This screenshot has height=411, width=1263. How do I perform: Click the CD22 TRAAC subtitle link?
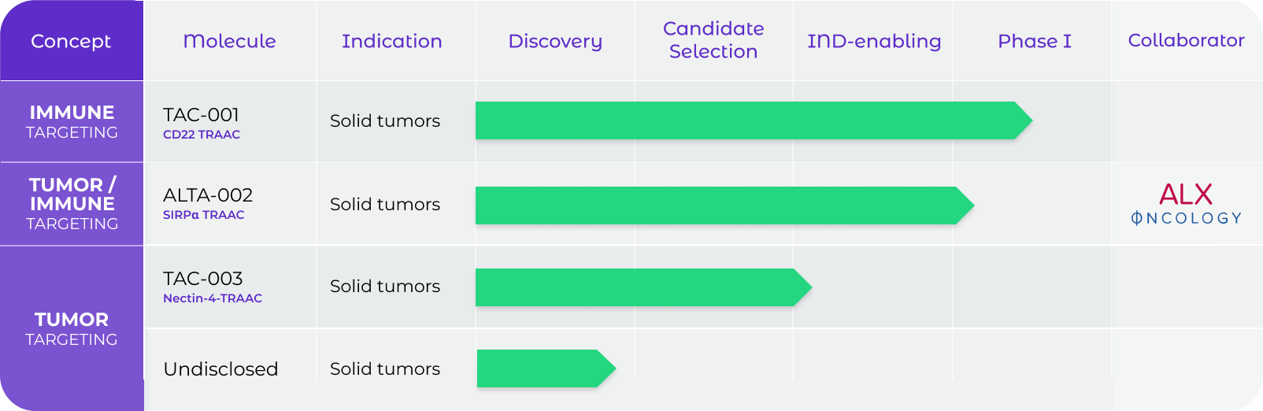[202, 135]
